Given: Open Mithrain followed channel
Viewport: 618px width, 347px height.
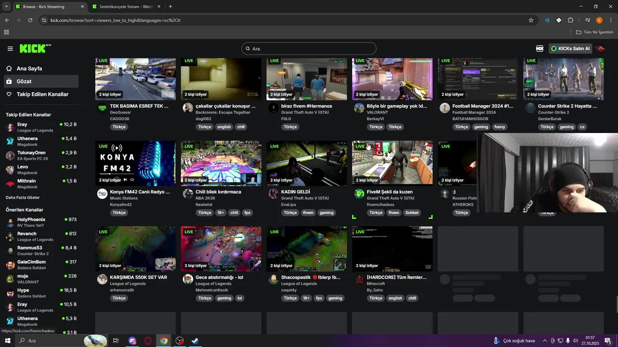Looking at the screenshot, I should [41, 184].
